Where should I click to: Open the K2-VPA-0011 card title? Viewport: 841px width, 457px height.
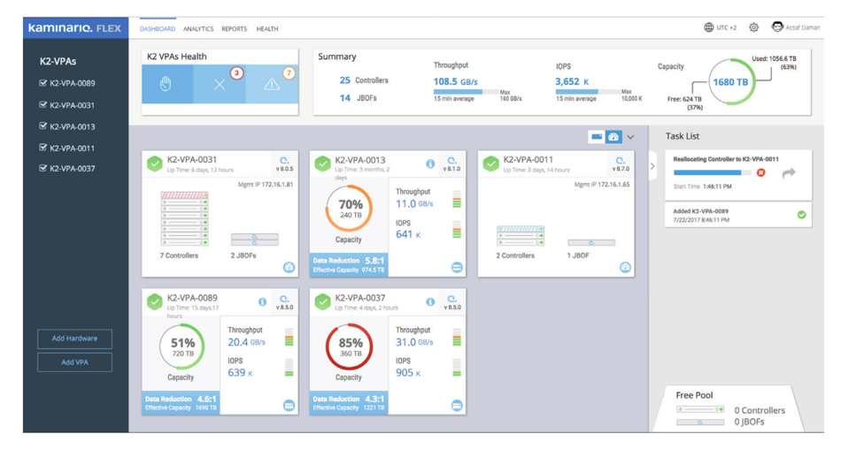[528, 160]
